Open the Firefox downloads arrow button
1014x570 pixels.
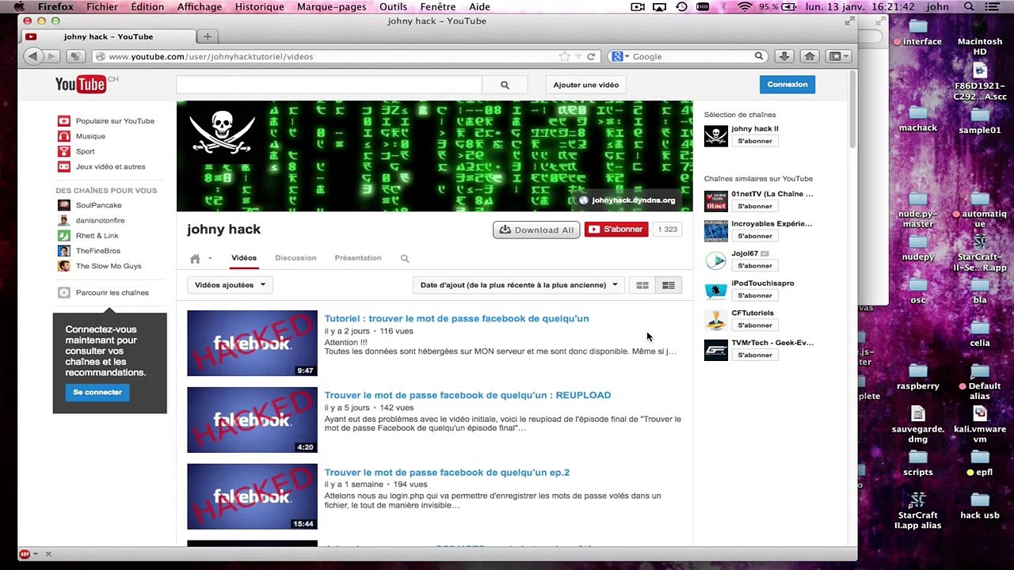point(783,56)
